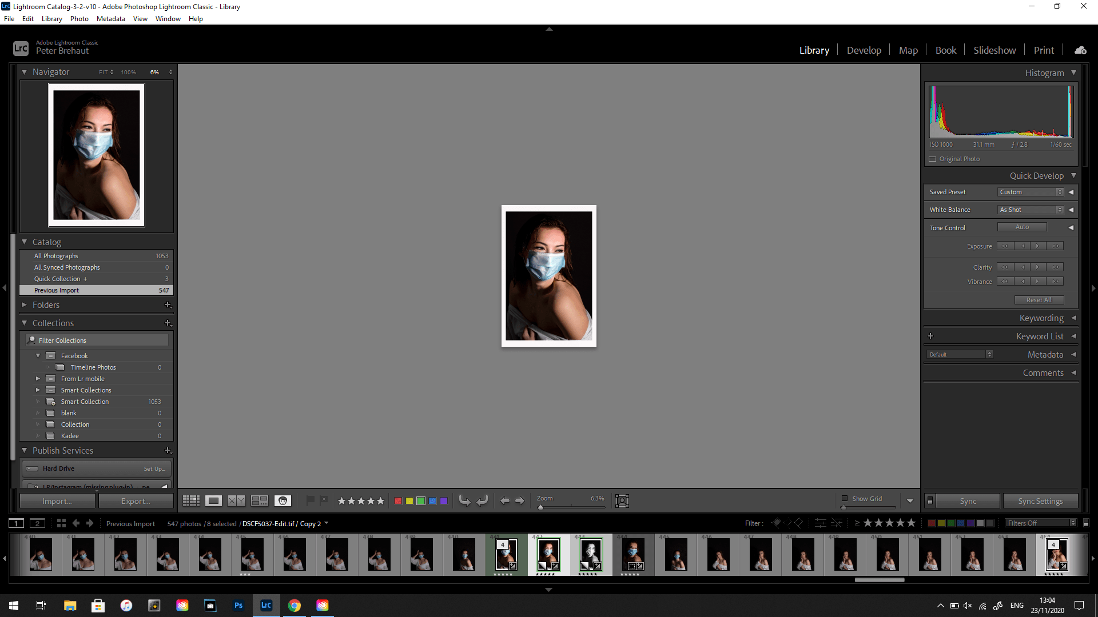Image resolution: width=1098 pixels, height=617 pixels.
Task: Toggle the Show Grid checkbox
Action: pos(845,498)
